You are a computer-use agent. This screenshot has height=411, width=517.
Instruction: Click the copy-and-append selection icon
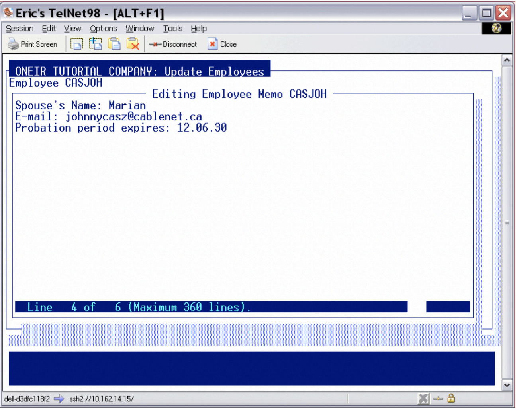click(x=95, y=44)
